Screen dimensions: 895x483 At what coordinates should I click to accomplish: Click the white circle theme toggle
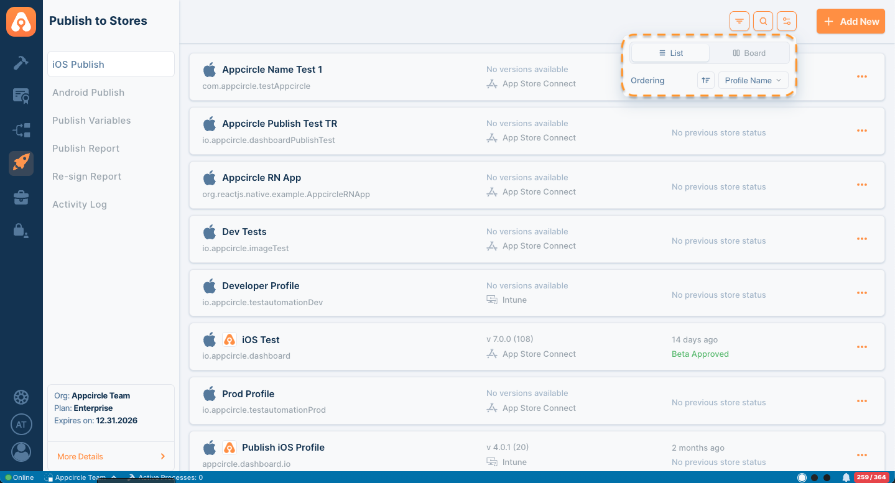coord(802,477)
